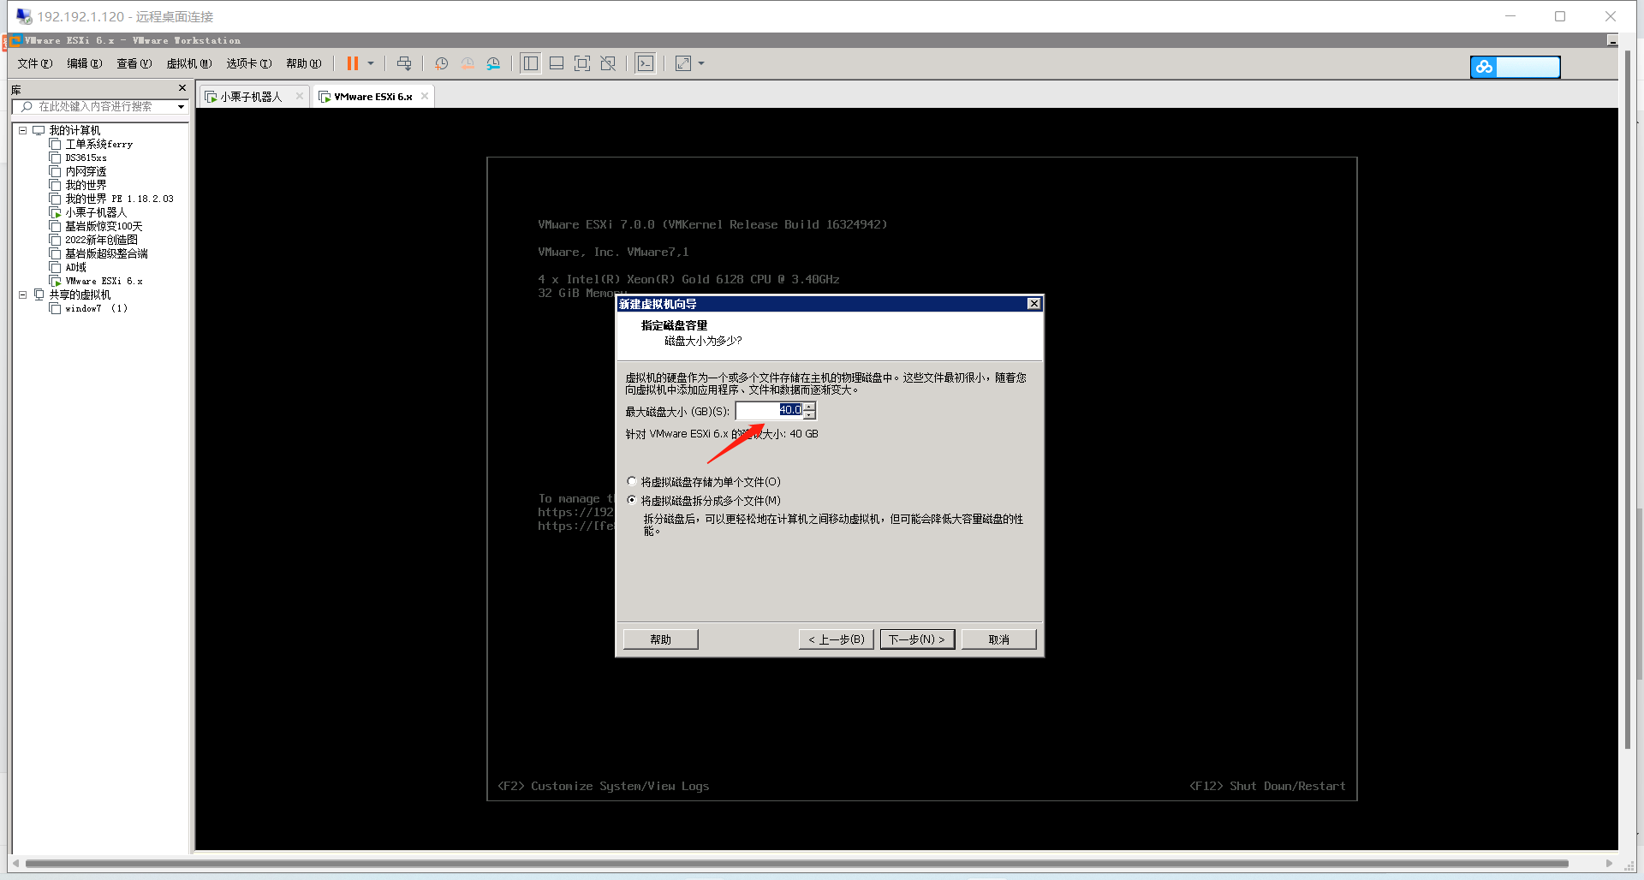
Task: Select 基岩版超级整合端 in the library
Action: pos(106,253)
